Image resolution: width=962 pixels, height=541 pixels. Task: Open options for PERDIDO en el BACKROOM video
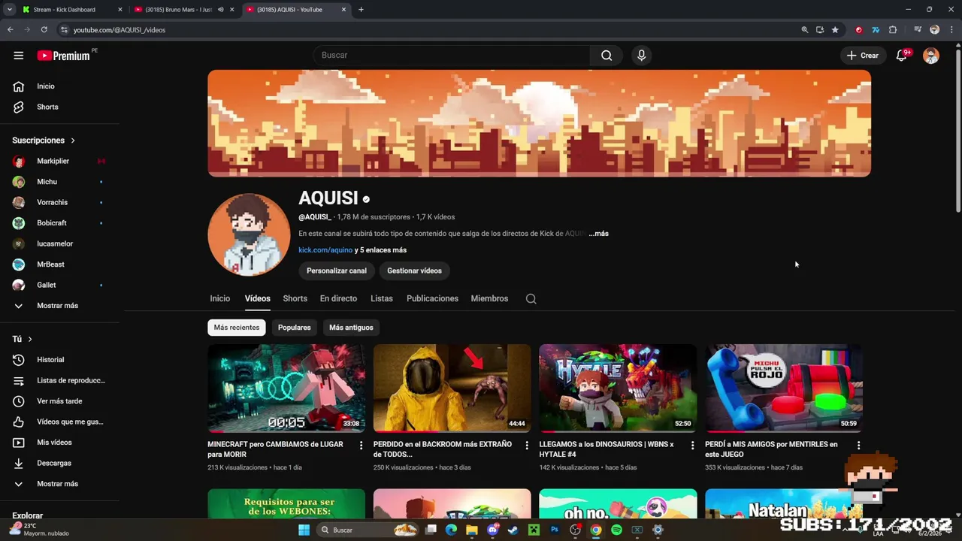pos(526,446)
